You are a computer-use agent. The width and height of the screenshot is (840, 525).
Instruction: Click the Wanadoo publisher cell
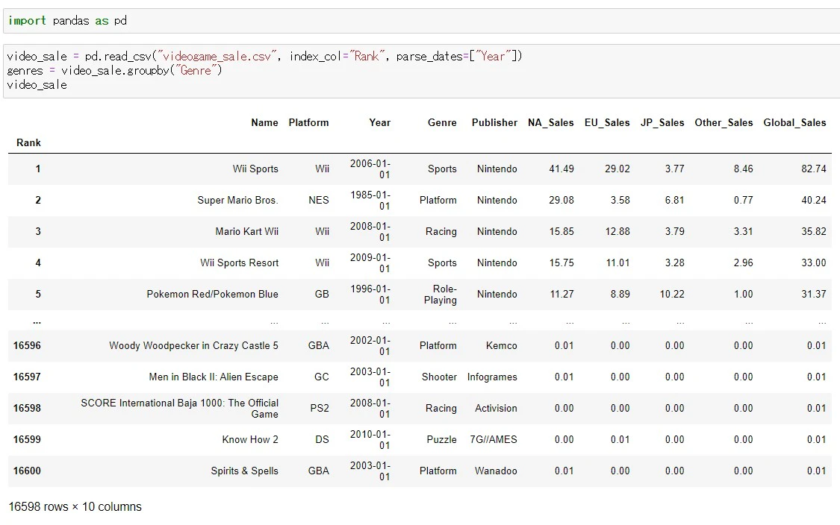pyautogui.click(x=496, y=471)
